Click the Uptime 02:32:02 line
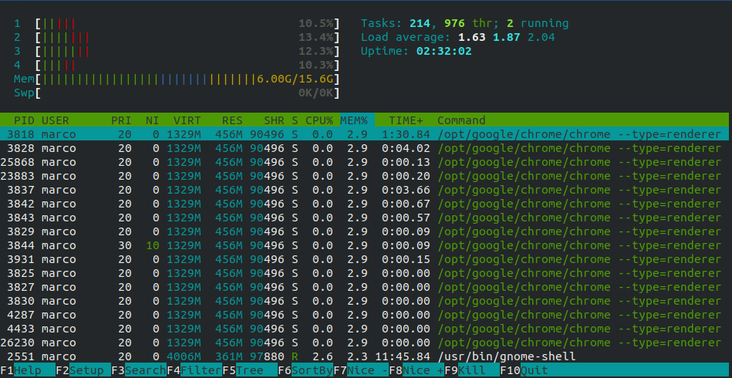The width and height of the screenshot is (732, 378). point(417,52)
